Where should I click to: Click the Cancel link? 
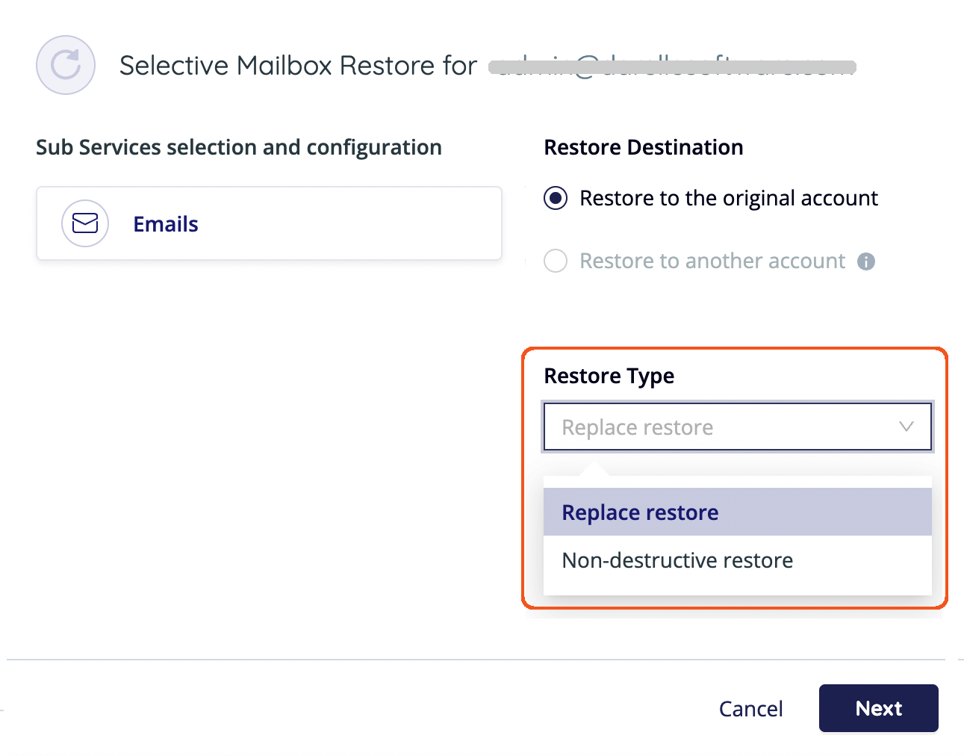750,709
